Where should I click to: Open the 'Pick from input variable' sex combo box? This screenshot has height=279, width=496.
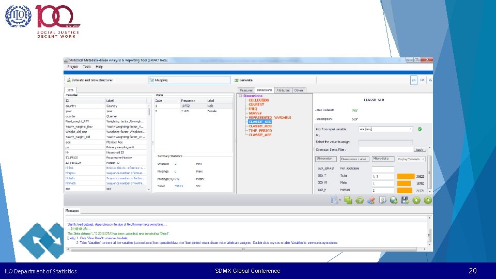pos(385,129)
